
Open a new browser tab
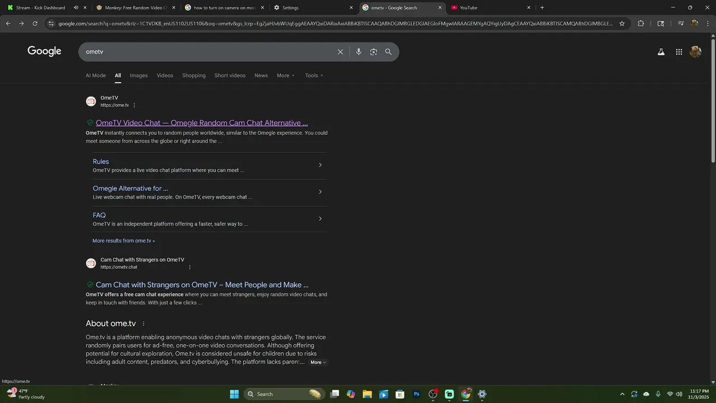pyautogui.click(x=542, y=8)
